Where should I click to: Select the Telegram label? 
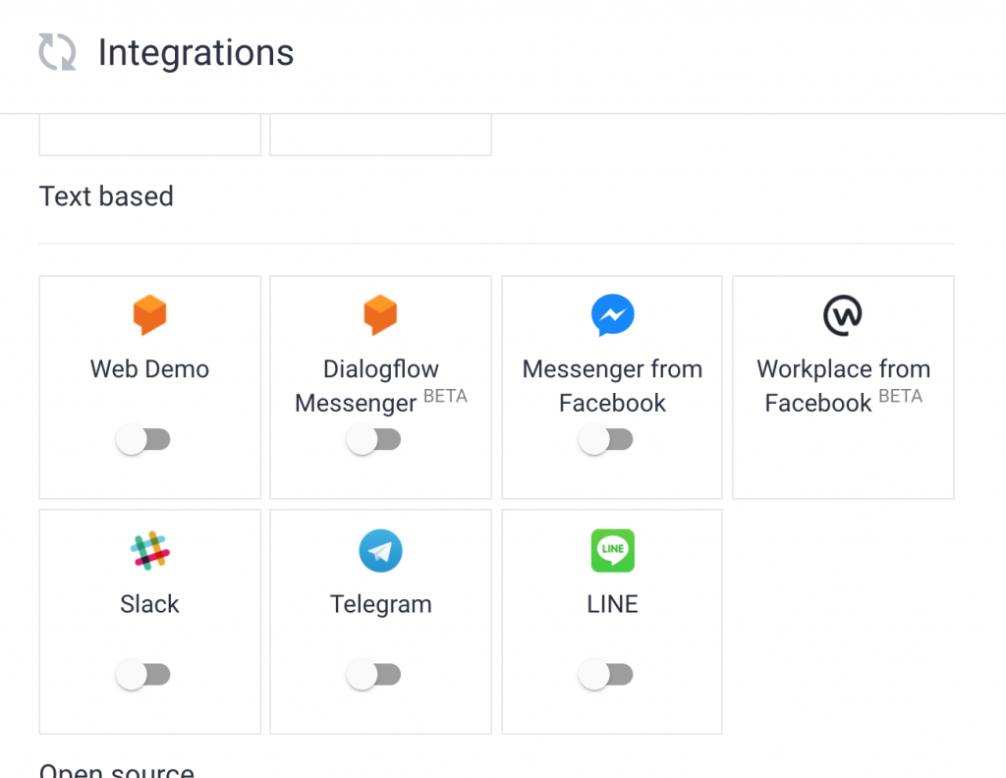point(380,605)
